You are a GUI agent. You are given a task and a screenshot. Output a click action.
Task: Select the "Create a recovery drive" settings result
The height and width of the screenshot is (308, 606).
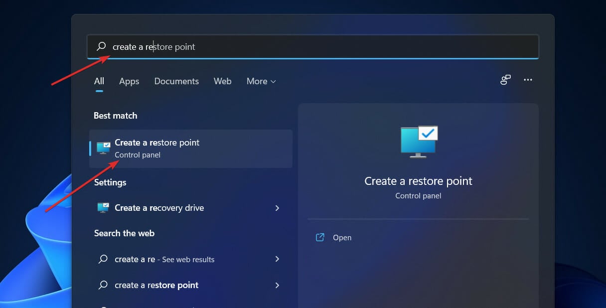point(191,208)
